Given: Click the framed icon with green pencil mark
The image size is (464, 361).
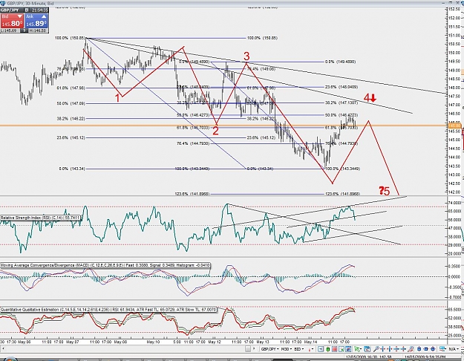Looking at the screenshot, I should 342,349.
